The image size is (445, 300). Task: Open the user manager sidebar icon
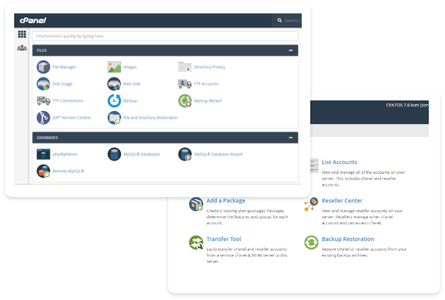click(x=22, y=48)
